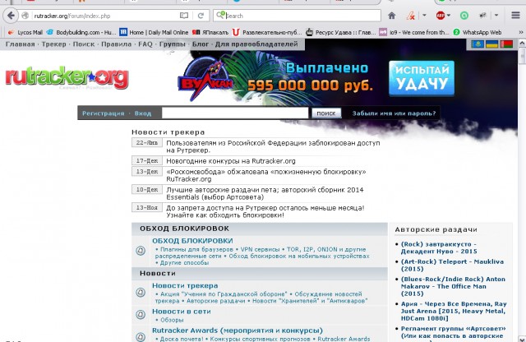Click the search engine magnifier icon
Image resolution: width=526 pixels, height=342 pixels.
tap(220, 15)
